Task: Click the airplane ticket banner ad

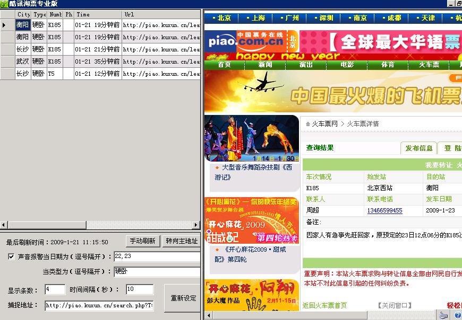Action: 333,91
